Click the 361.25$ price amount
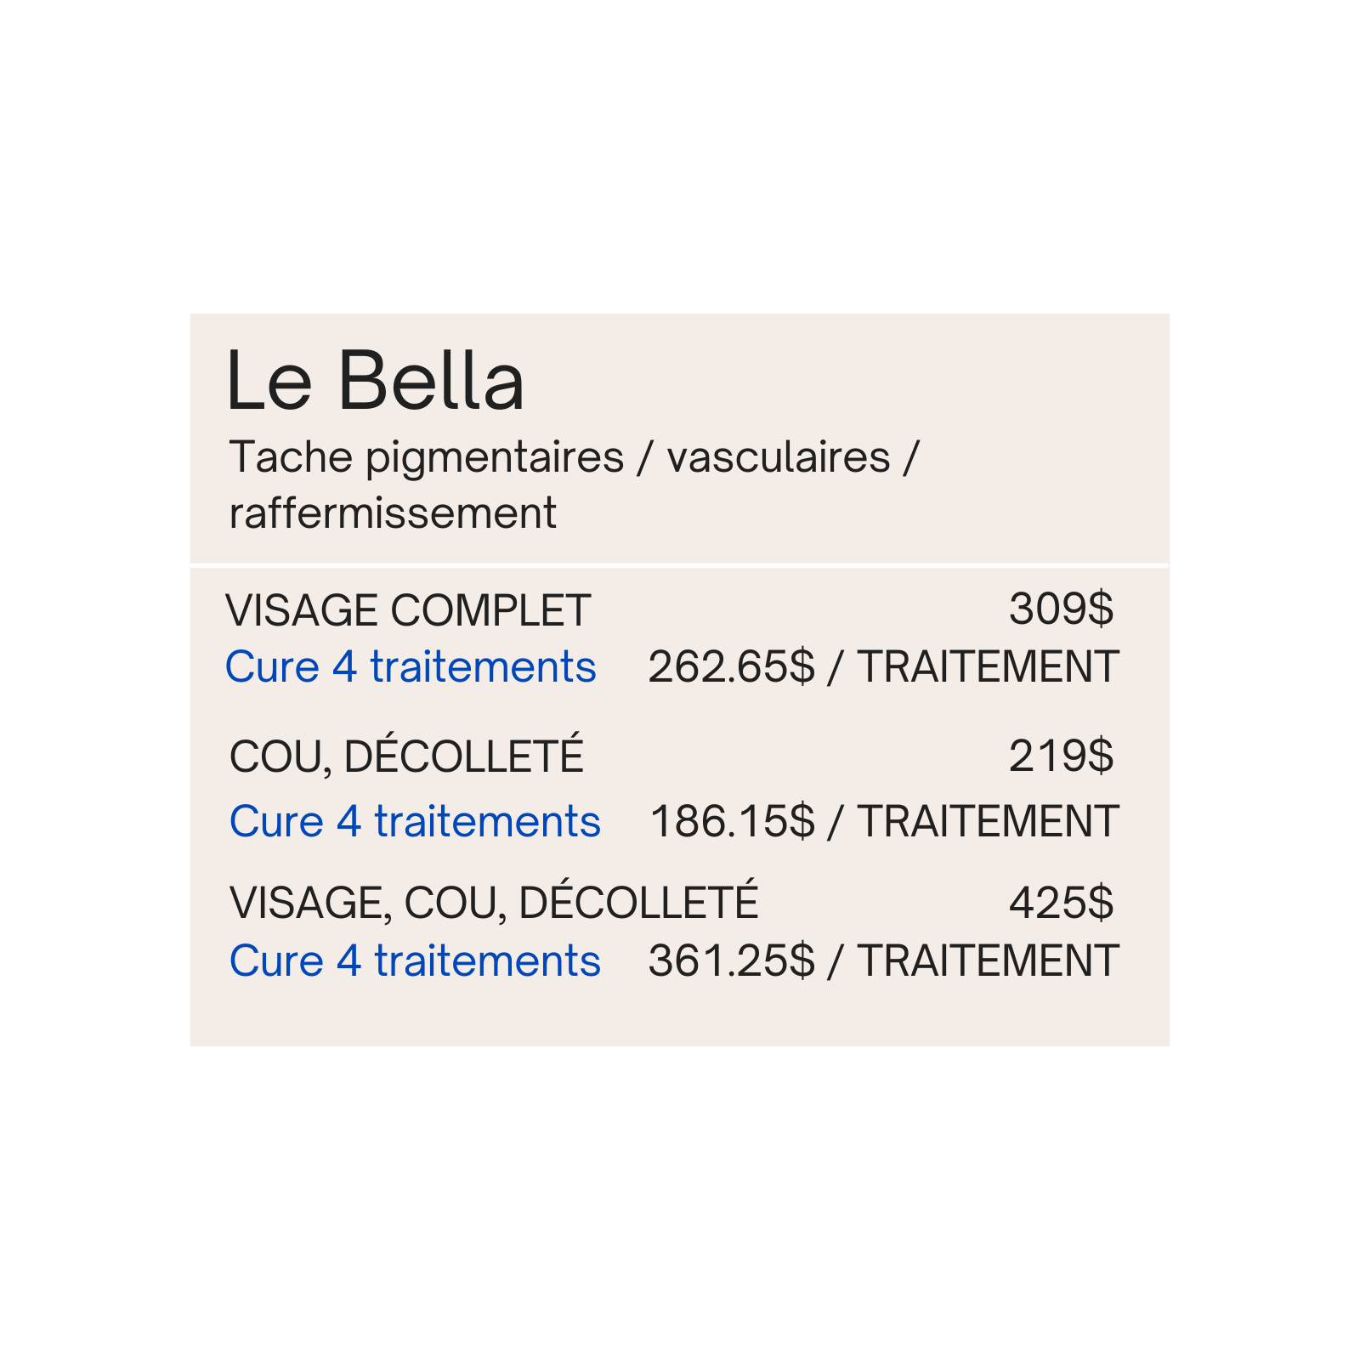This screenshot has width=1360, height=1360. (731, 960)
